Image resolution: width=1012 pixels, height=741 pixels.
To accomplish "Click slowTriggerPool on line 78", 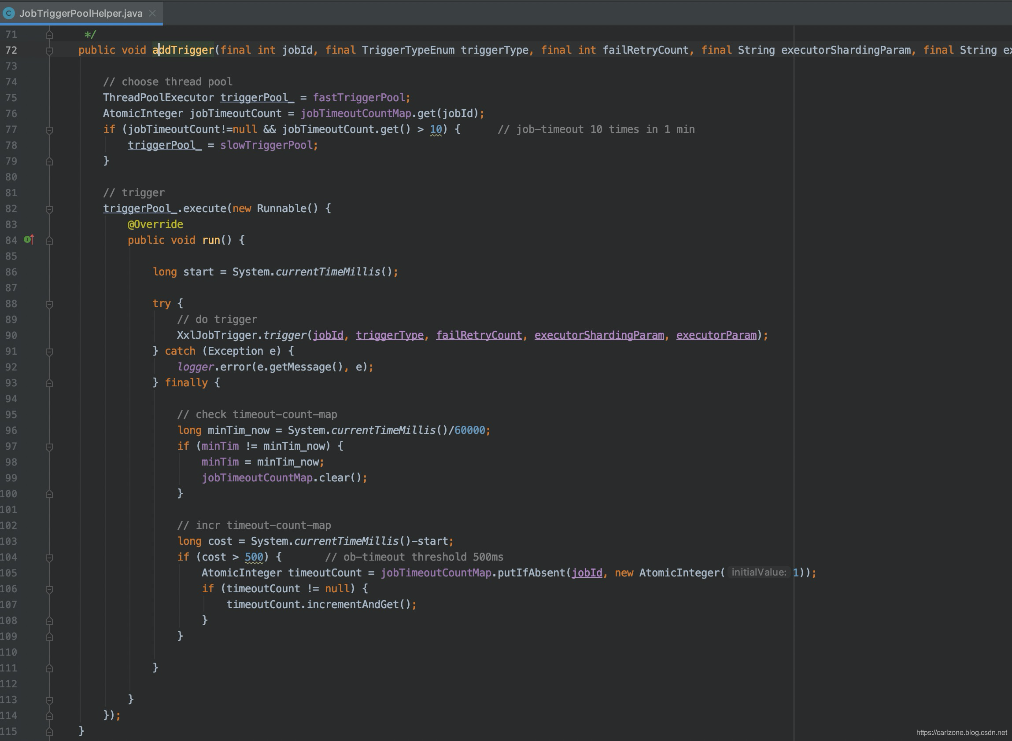I will click(266, 145).
